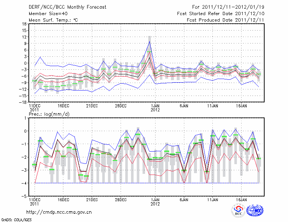Click the NCC globe logo icon

(255, 211)
